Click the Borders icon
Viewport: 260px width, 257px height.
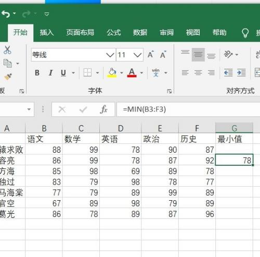pos(87,72)
